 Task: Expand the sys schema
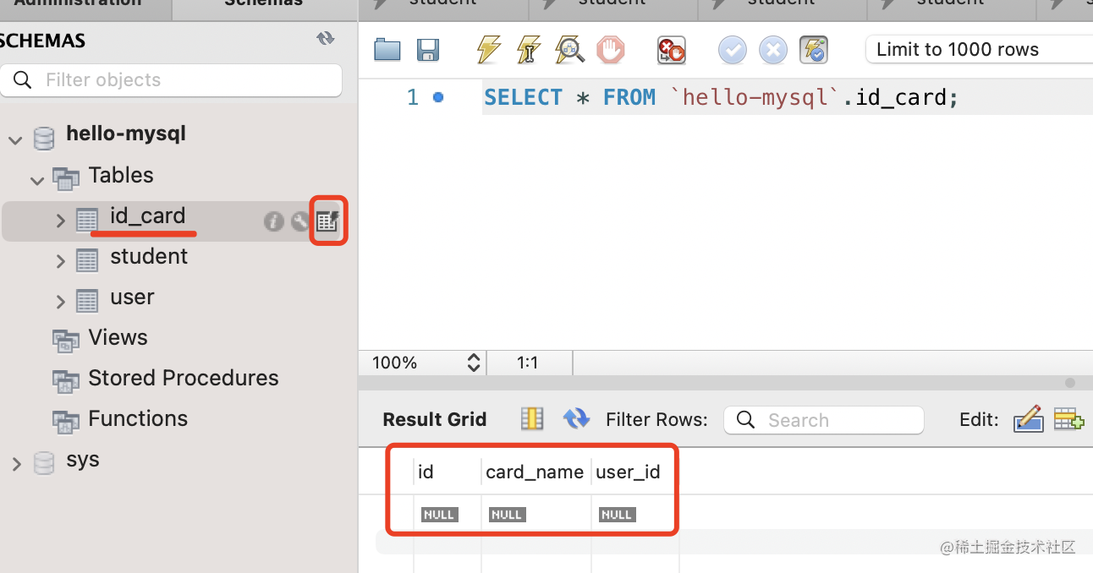pyautogui.click(x=16, y=463)
